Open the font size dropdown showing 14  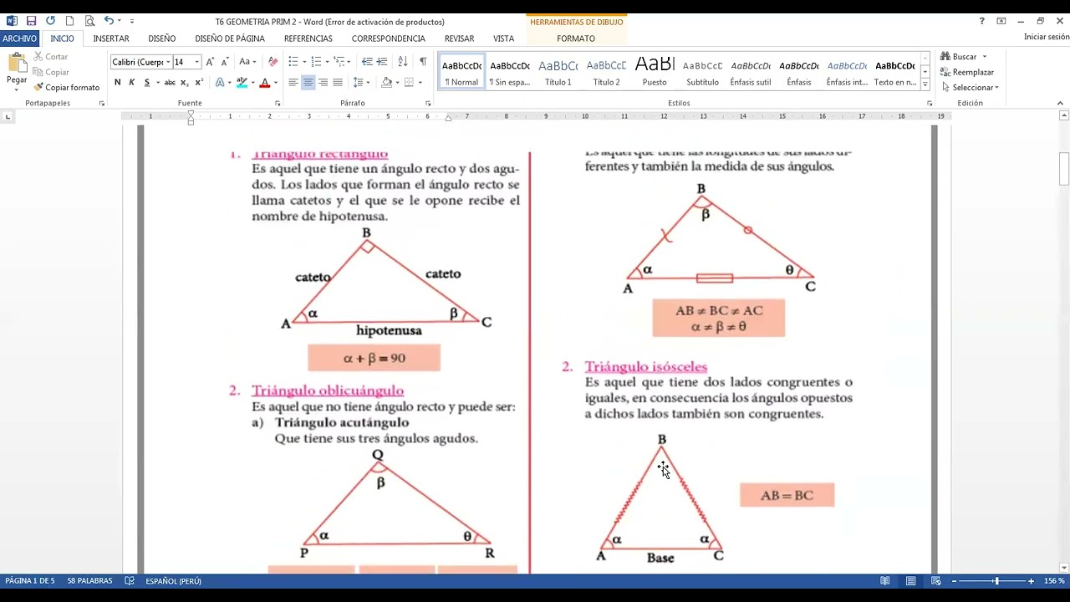click(x=197, y=62)
